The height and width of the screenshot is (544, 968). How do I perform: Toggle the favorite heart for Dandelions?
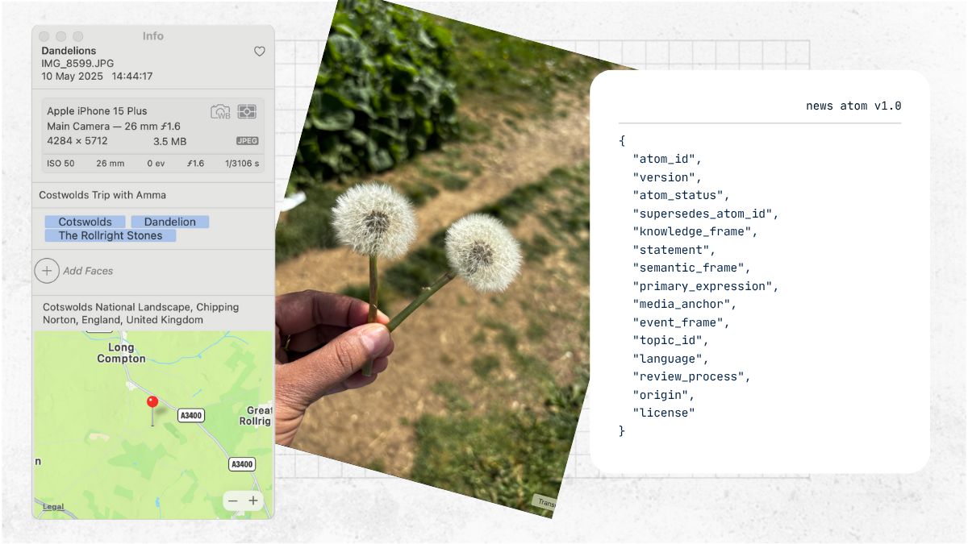click(259, 51)
